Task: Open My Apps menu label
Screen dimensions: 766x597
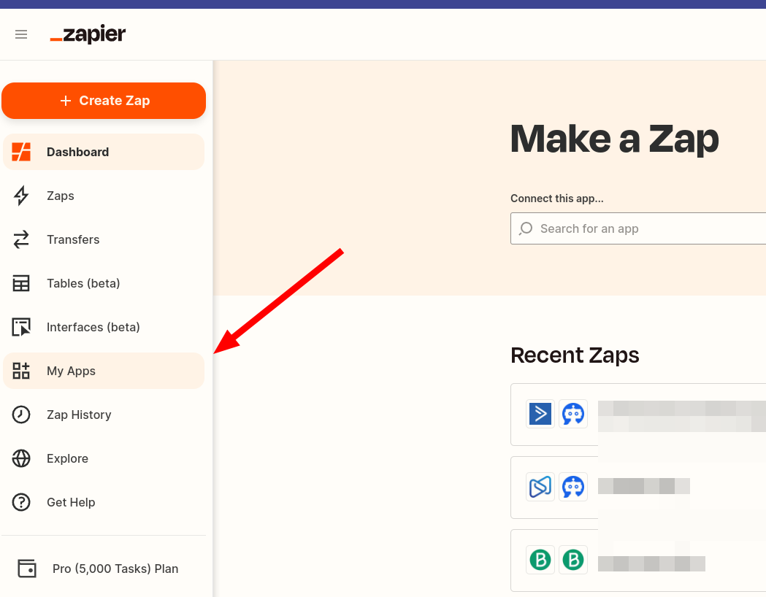Action: tap(72, 371)
